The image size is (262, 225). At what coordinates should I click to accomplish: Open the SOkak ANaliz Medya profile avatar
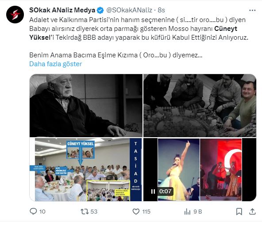(x=15, y=15)
